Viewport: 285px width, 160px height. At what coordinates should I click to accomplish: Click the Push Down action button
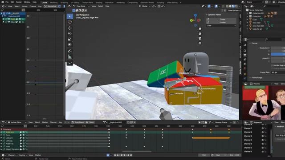click(x=78, y=122)
